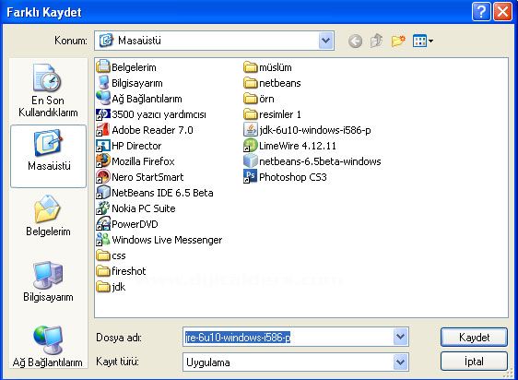
Task: Click the Kayıt türü box showing Uygulama
Action: coord(295,362)
